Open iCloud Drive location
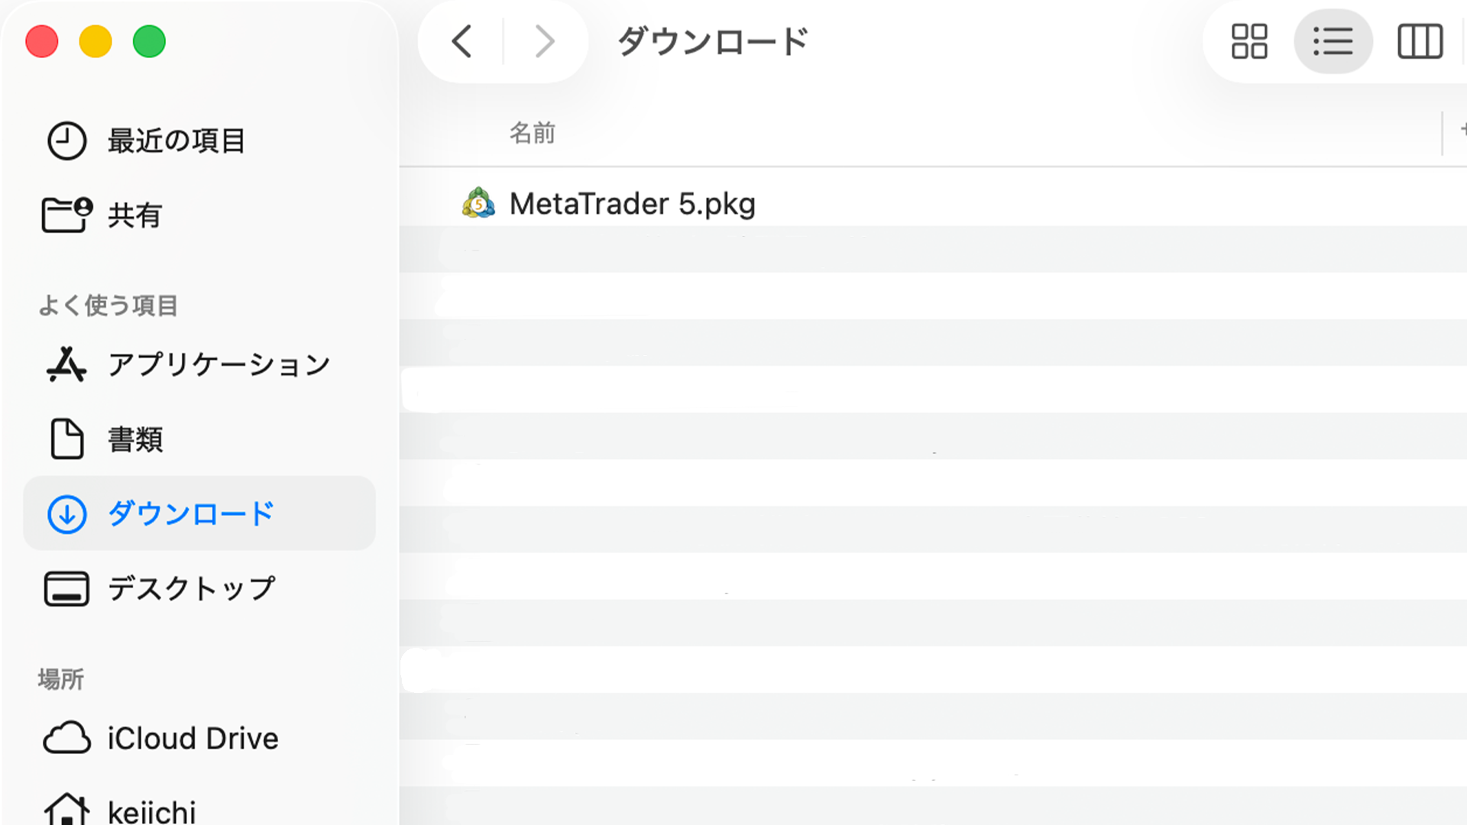Viewport: 1467px width, 825px height. [x=193, y=739]
